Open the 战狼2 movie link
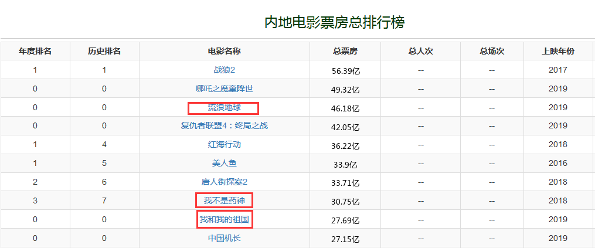Viewport: 595px width, 248px height. [225, 70]
